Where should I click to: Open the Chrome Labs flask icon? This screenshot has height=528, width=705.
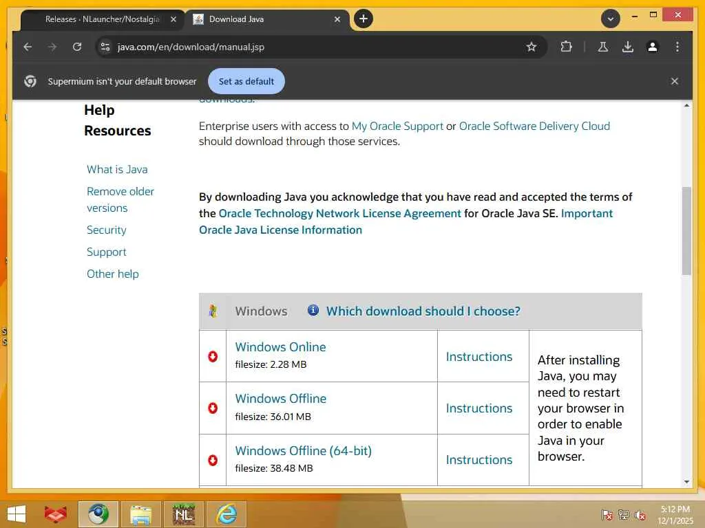[603, 47]
